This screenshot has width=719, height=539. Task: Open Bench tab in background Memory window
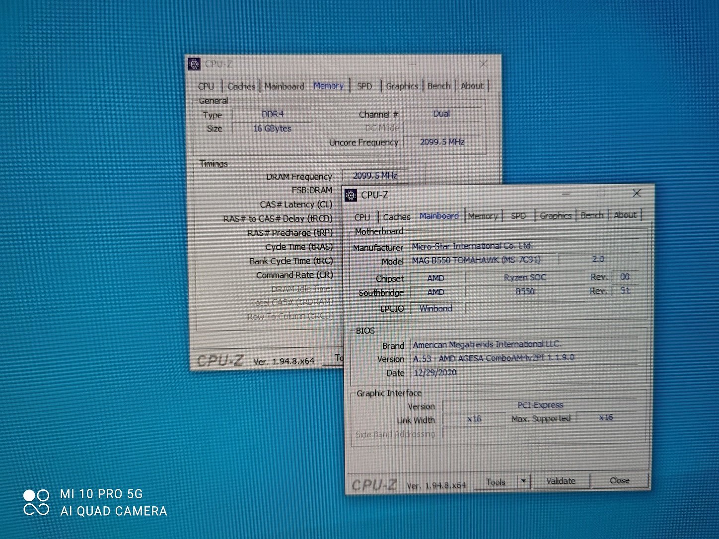pyautogui.click(x=439, y=86)
